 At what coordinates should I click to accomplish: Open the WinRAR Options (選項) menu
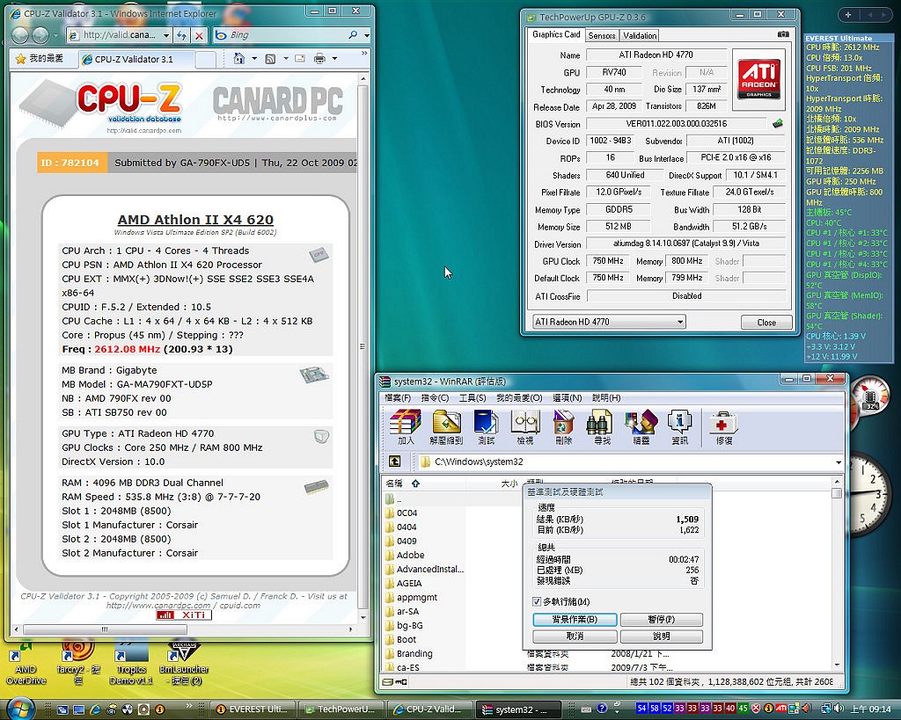(x=568, y=398)
